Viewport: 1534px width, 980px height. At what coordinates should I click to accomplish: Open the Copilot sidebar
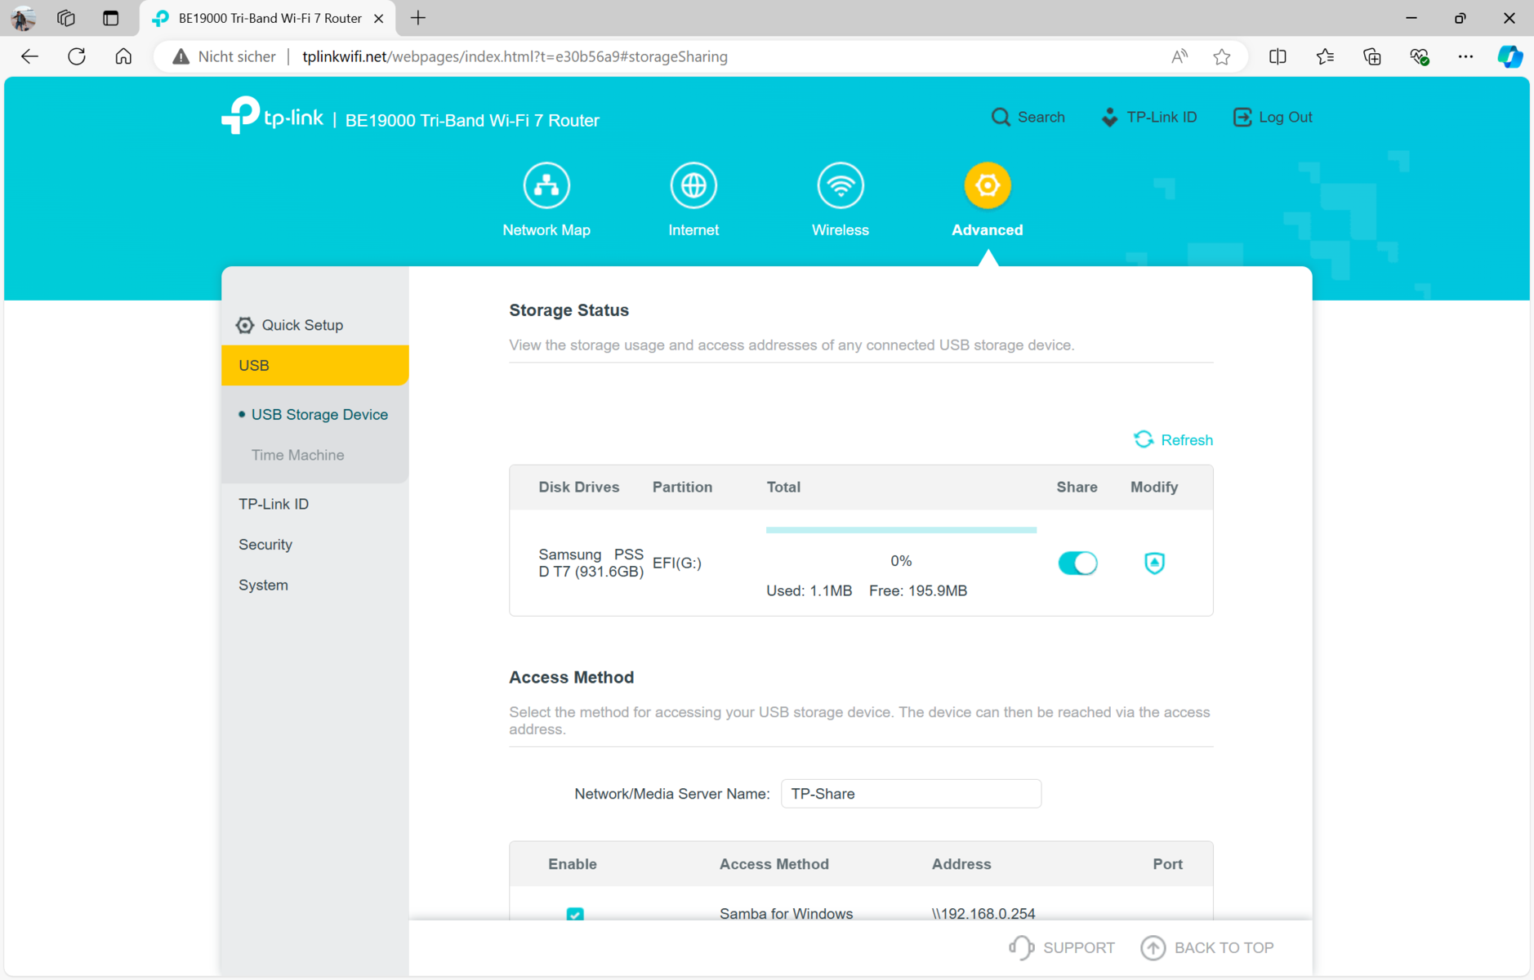[x=1509, y=56]
